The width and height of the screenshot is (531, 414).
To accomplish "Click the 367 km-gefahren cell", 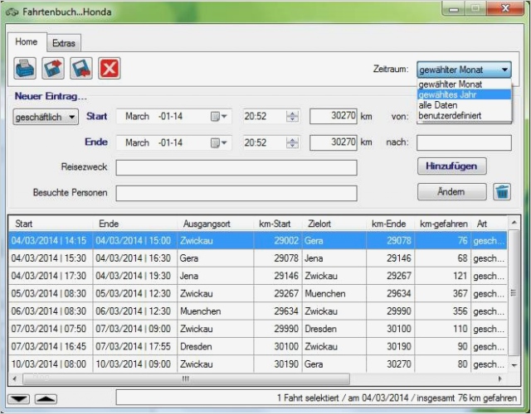I will point(443,293).
